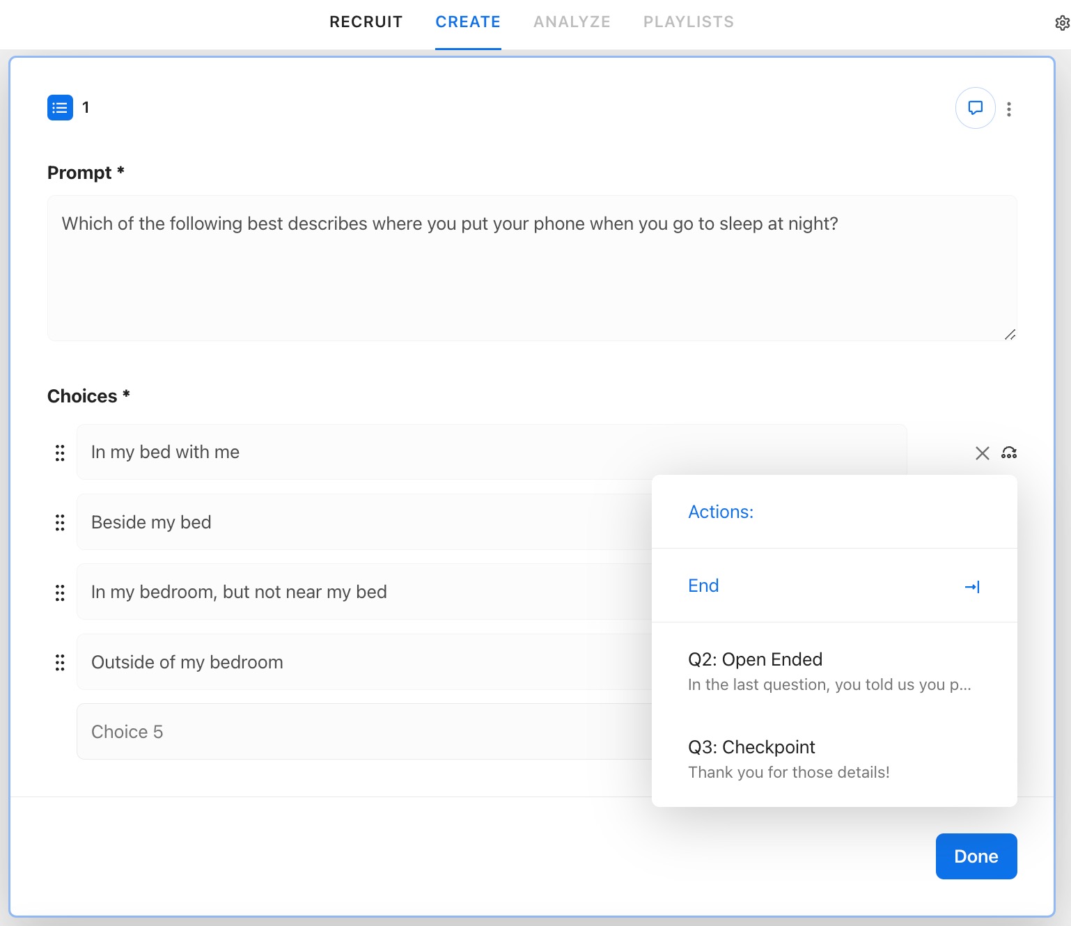Go to the PLAYLISTS tab
Screen dimensions: 1071x926
pos(689,22)
